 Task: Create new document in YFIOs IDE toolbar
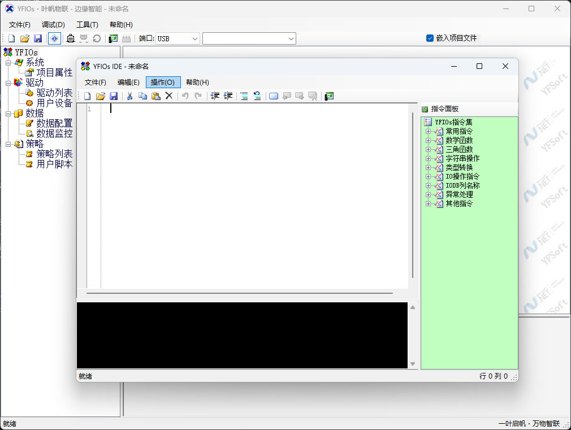(x=88, y=96)
